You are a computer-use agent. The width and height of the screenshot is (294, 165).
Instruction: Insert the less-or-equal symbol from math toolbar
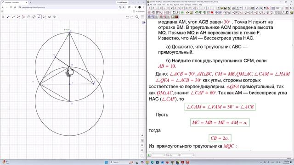(179, 8)
